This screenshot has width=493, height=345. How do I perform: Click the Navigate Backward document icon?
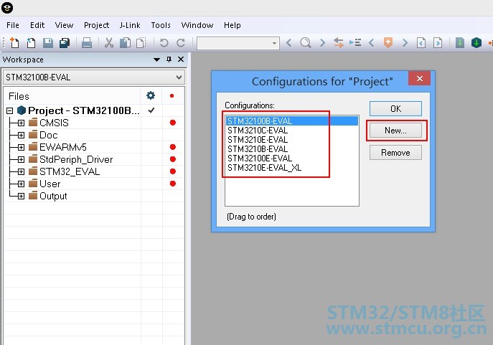421,42
